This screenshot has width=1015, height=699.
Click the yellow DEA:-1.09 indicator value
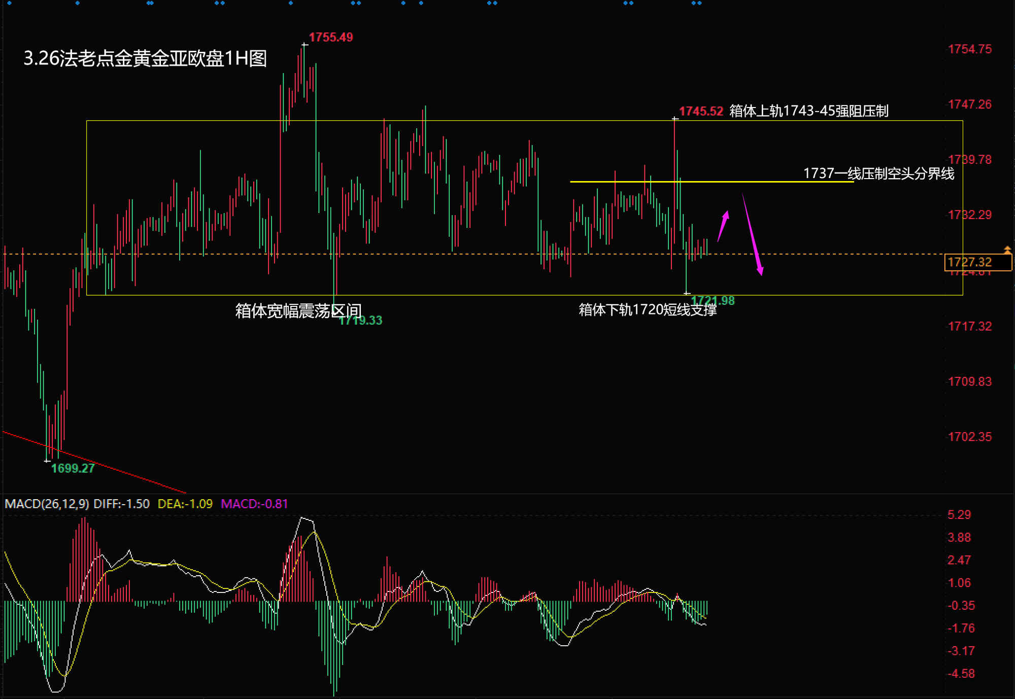[x=185, y=504]
